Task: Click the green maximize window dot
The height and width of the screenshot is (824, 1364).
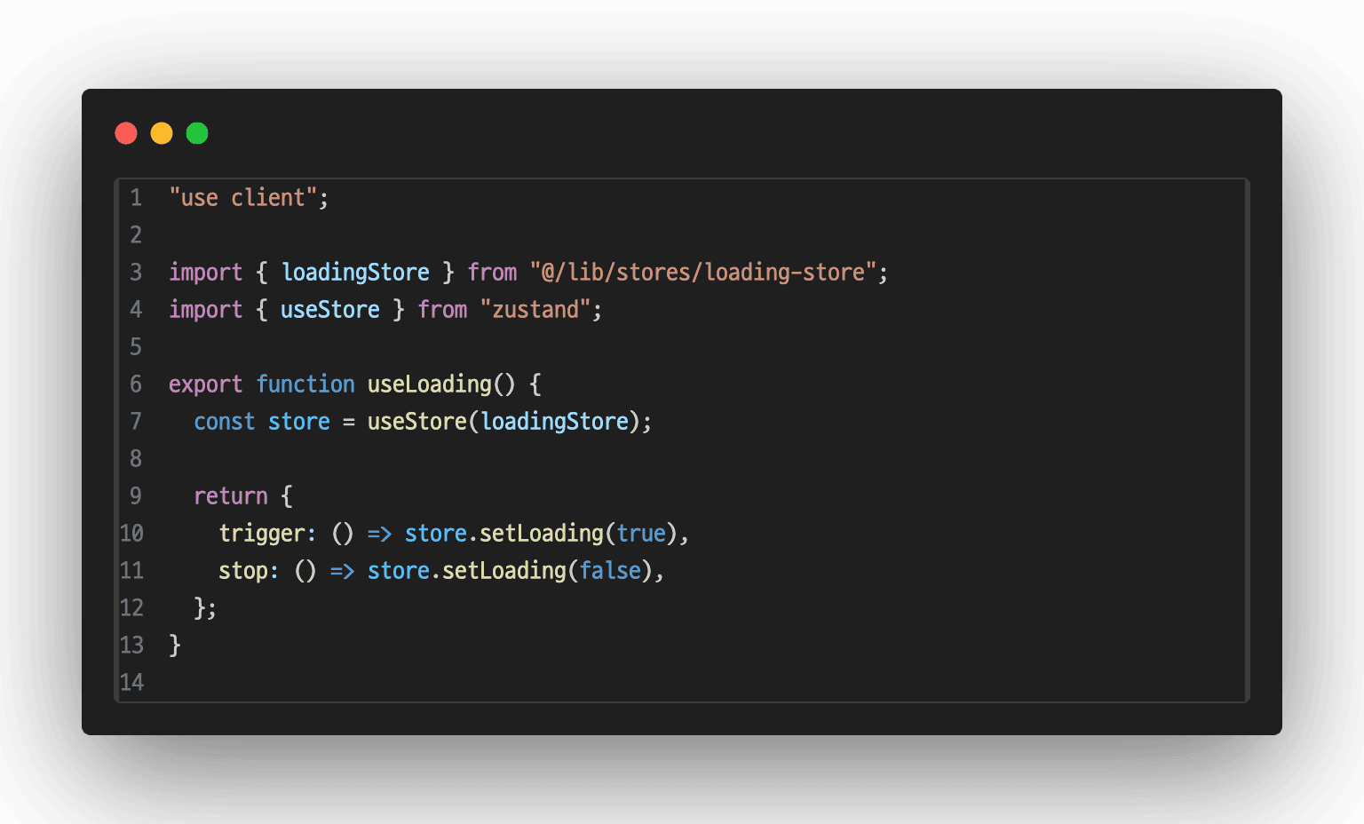Action: pyautogui.click(x=197, y=133)
